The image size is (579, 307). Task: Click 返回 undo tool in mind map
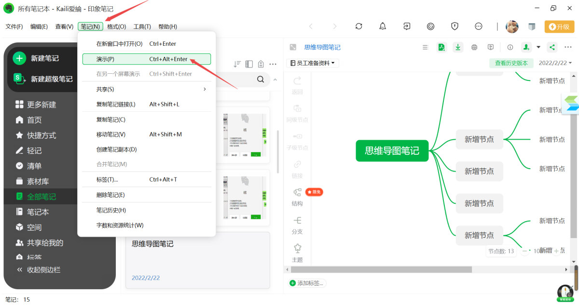(297, 85)
